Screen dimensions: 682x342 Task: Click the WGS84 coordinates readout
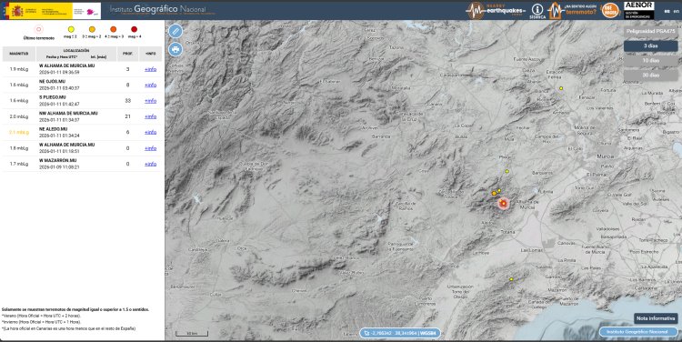pos(400,333)
